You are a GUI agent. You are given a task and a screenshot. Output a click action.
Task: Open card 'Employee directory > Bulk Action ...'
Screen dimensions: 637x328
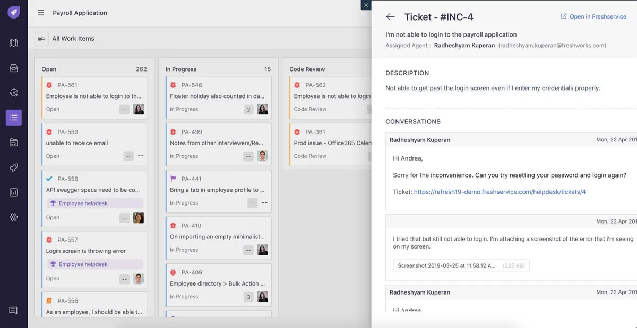[219, 285]
